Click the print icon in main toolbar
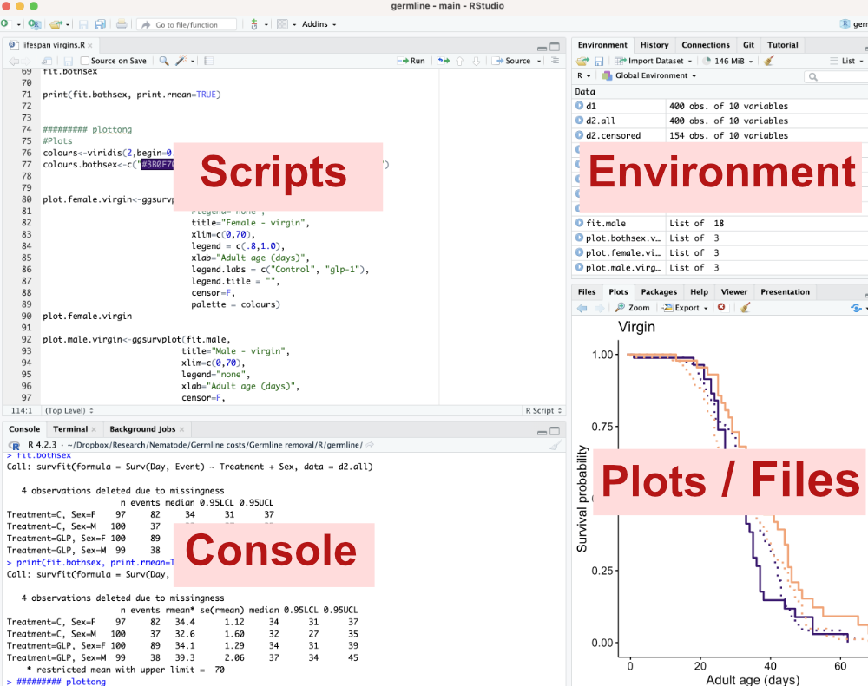Viewport: 868px width, 686px height. [x=122, y=24]
